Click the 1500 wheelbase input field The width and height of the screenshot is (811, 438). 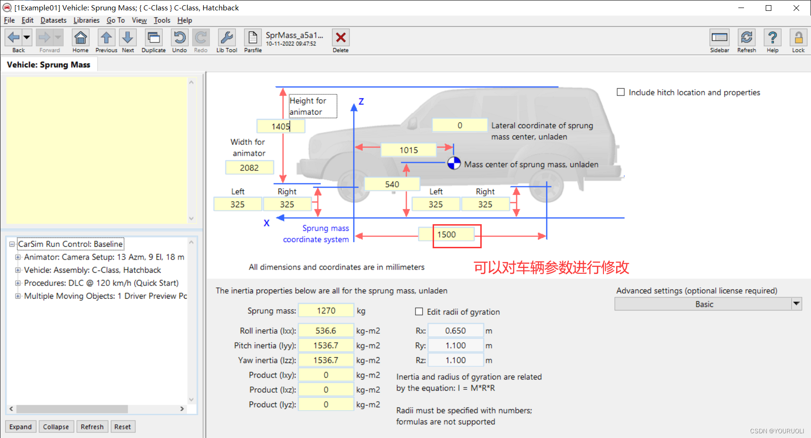[x=453, y=234]
